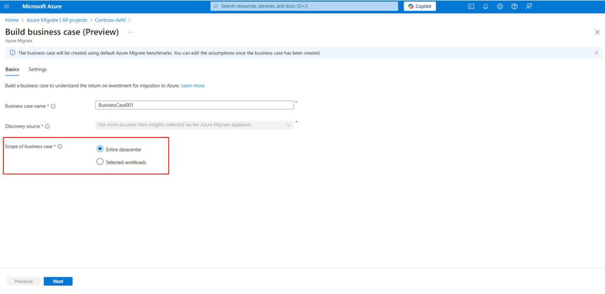Open Copilot from the top bar
Viewport: 605px width, 294px height.
(419, 6)
